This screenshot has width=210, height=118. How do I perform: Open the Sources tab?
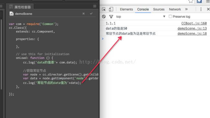(x=159, y=9)
